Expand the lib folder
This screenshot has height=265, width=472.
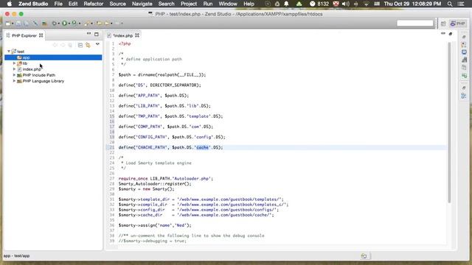(x=14, y=63)
